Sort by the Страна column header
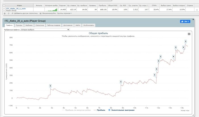Viewport: 199px width, 117px height. pyautogui.click(x=190, y=5)
